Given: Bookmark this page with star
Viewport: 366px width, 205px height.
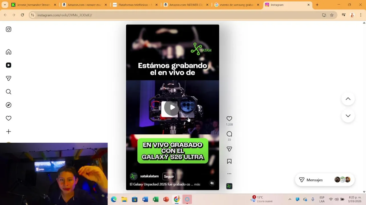Looking at the screenshot, I should (x=332, y=15).
